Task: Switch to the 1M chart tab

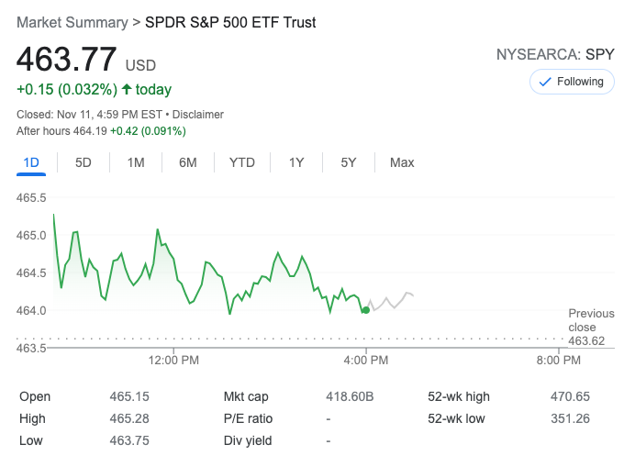Action: (136, 162)
